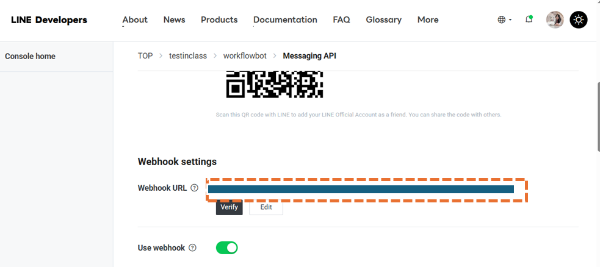This screenshot has width=600, height=267.
Task: Open the Documentation menu
Action: tap(285, 20)
